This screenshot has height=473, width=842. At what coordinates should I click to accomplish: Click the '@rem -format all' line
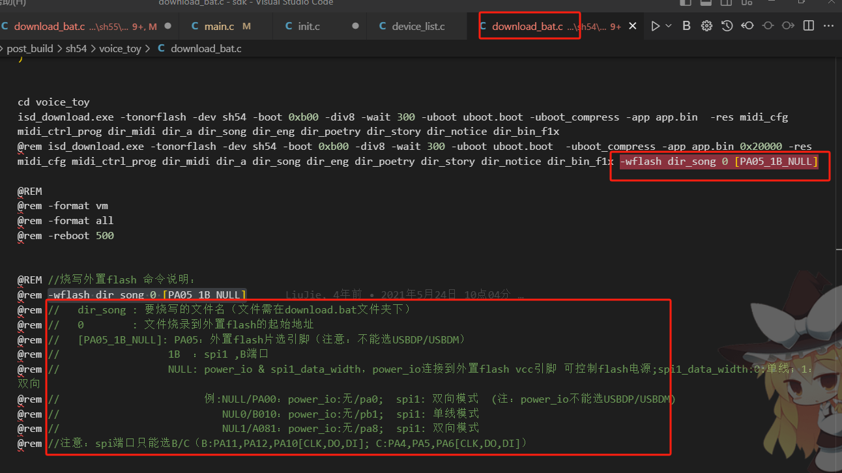65,221
